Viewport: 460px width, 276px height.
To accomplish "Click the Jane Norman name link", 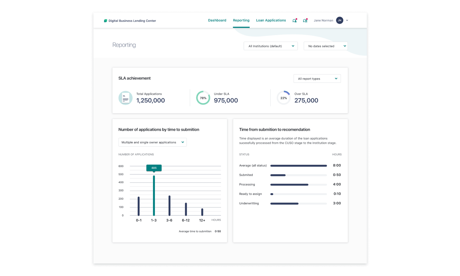I will (323, 20).
